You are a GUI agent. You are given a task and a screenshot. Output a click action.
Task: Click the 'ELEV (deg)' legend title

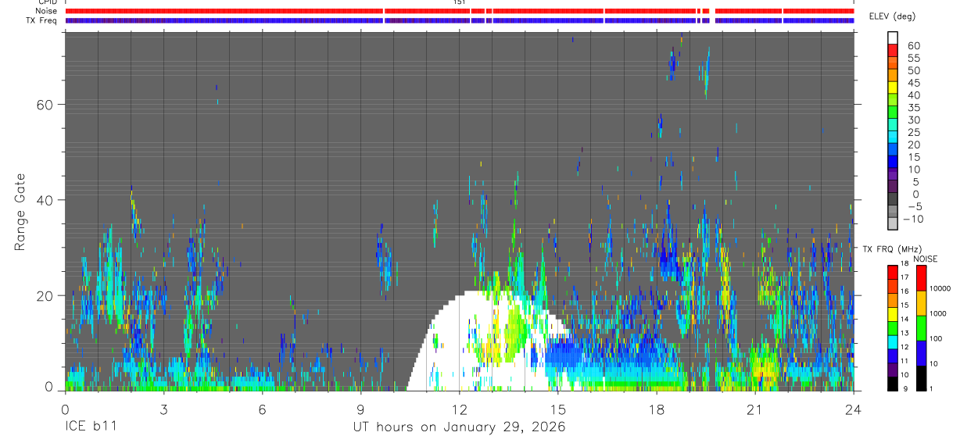point(892,16)
